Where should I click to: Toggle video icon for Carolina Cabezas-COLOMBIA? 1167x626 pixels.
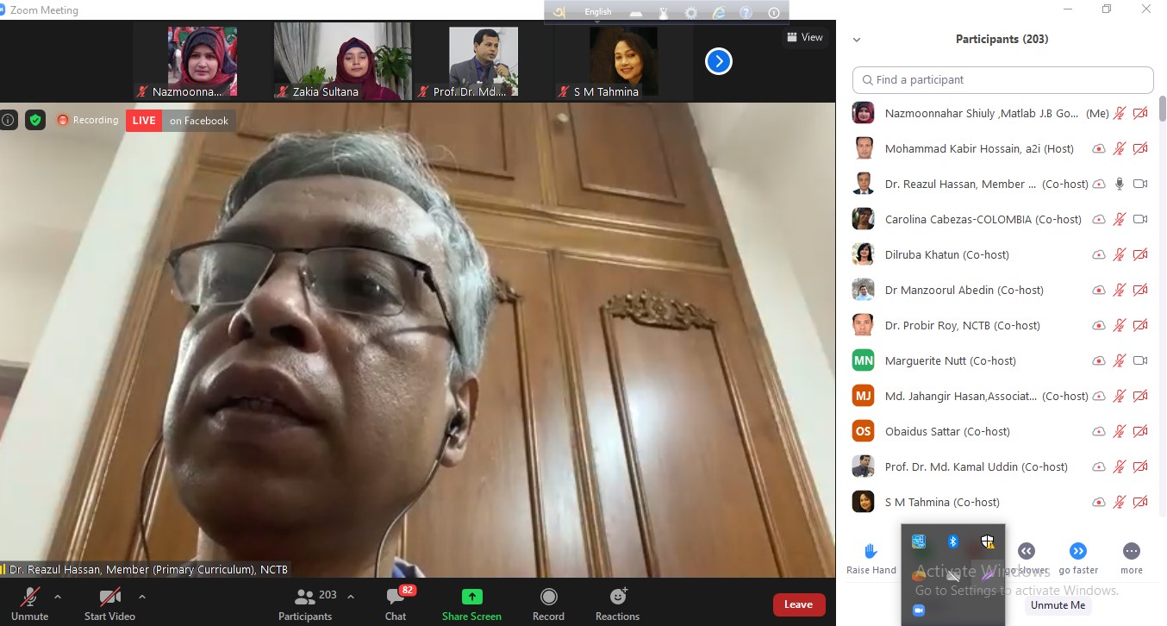tap(1140, 219)
